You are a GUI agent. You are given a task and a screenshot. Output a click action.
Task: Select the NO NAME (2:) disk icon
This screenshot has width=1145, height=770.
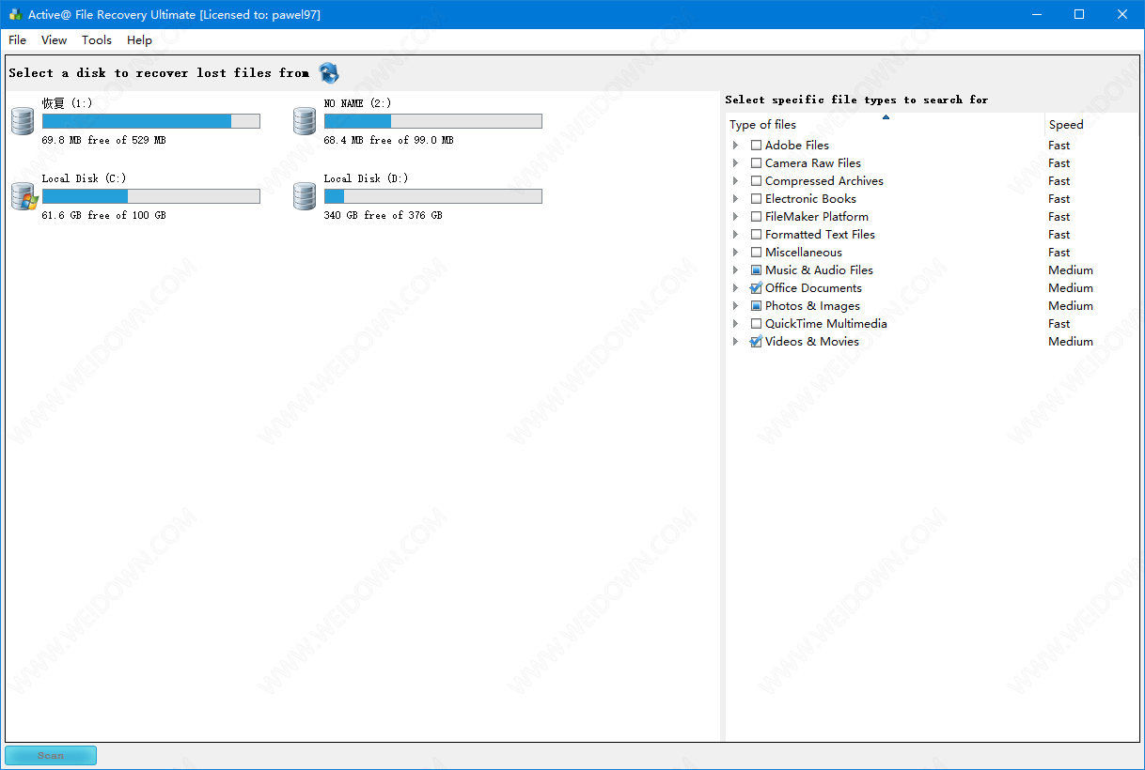tap(305, 121)
